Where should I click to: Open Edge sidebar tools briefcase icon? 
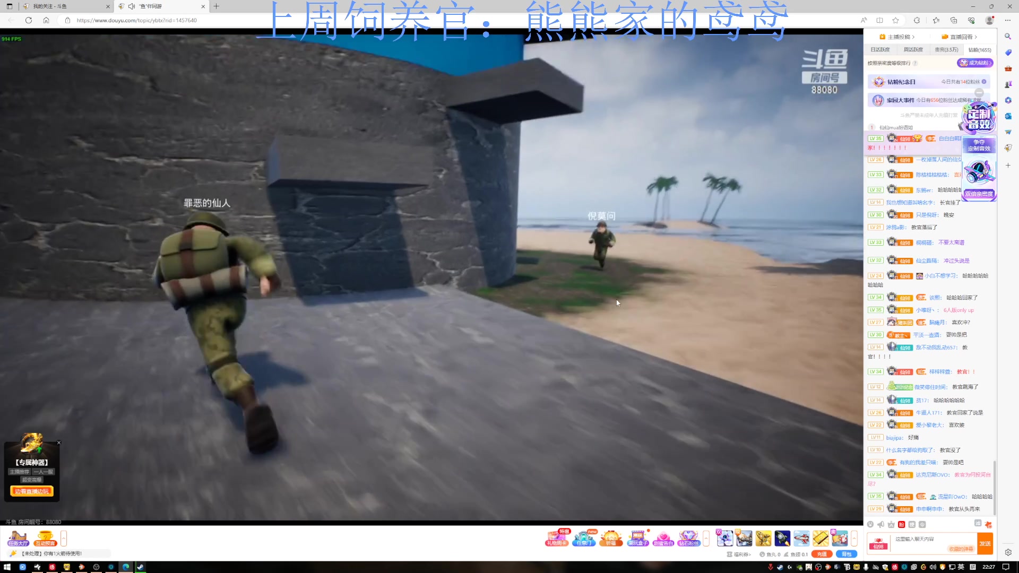point(1008,68)
